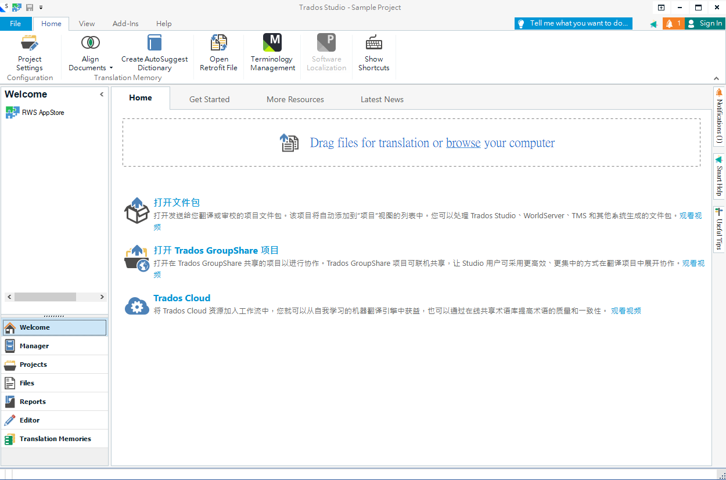This screenshot has height=480, width=726.
Task: Switch to the Add-Ins ribbon tab
Action: click(x=125, y=24)
